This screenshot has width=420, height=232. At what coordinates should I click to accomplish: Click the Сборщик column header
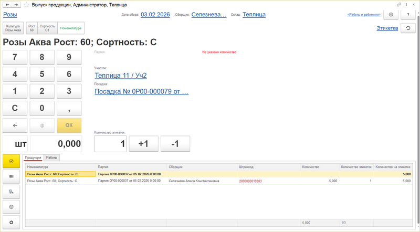pyautogui.click(x=202, y=167)
